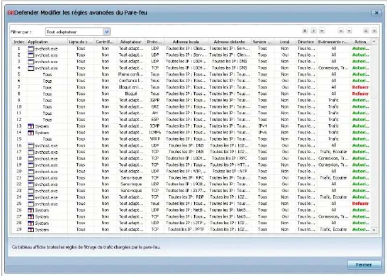
Task: Close the firewall rules dialog with X
Action: coord(376,13)
